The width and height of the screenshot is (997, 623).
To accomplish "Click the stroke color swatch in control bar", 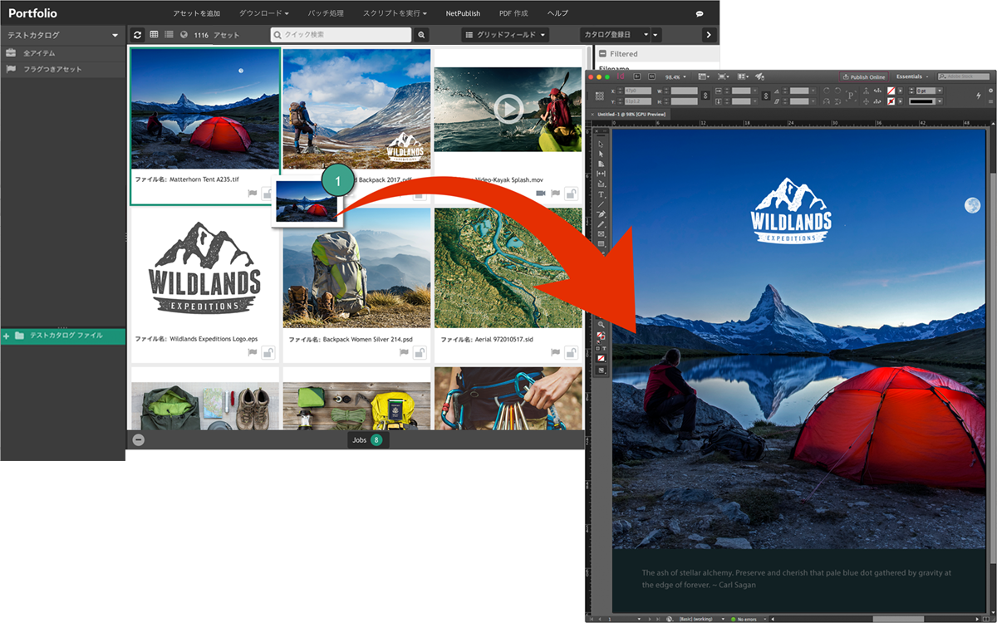I will pyautogui.click(x=891, y=101).
